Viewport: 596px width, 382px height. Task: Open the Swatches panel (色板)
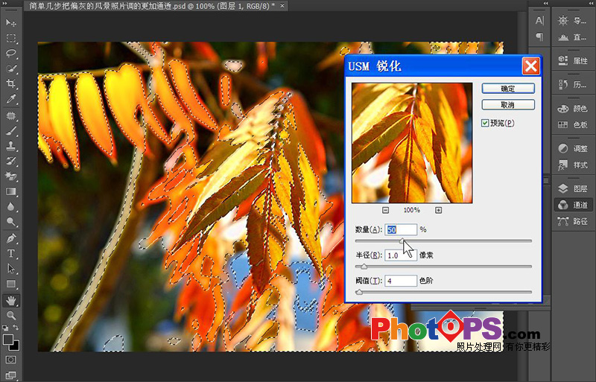573,124
